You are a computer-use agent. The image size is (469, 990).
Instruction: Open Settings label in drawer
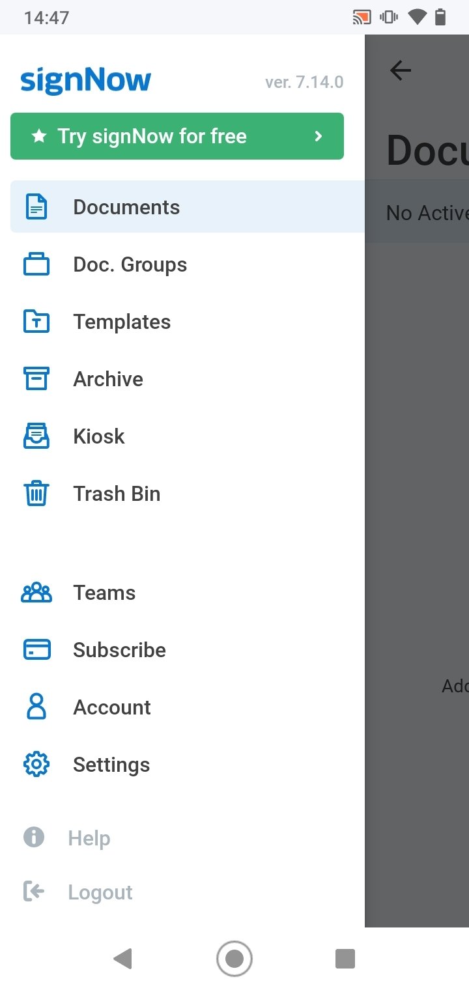(x=111, y=765)
